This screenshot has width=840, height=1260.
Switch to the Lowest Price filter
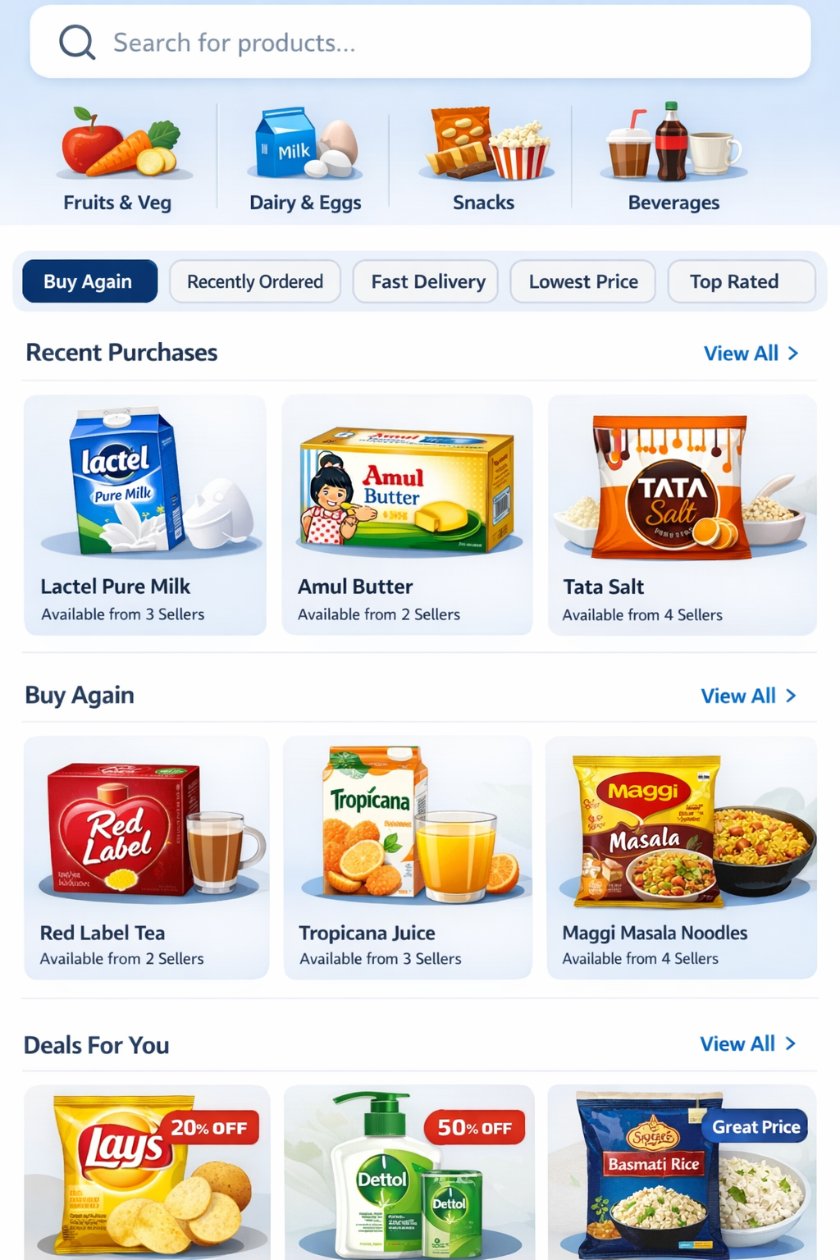(582, 281)
